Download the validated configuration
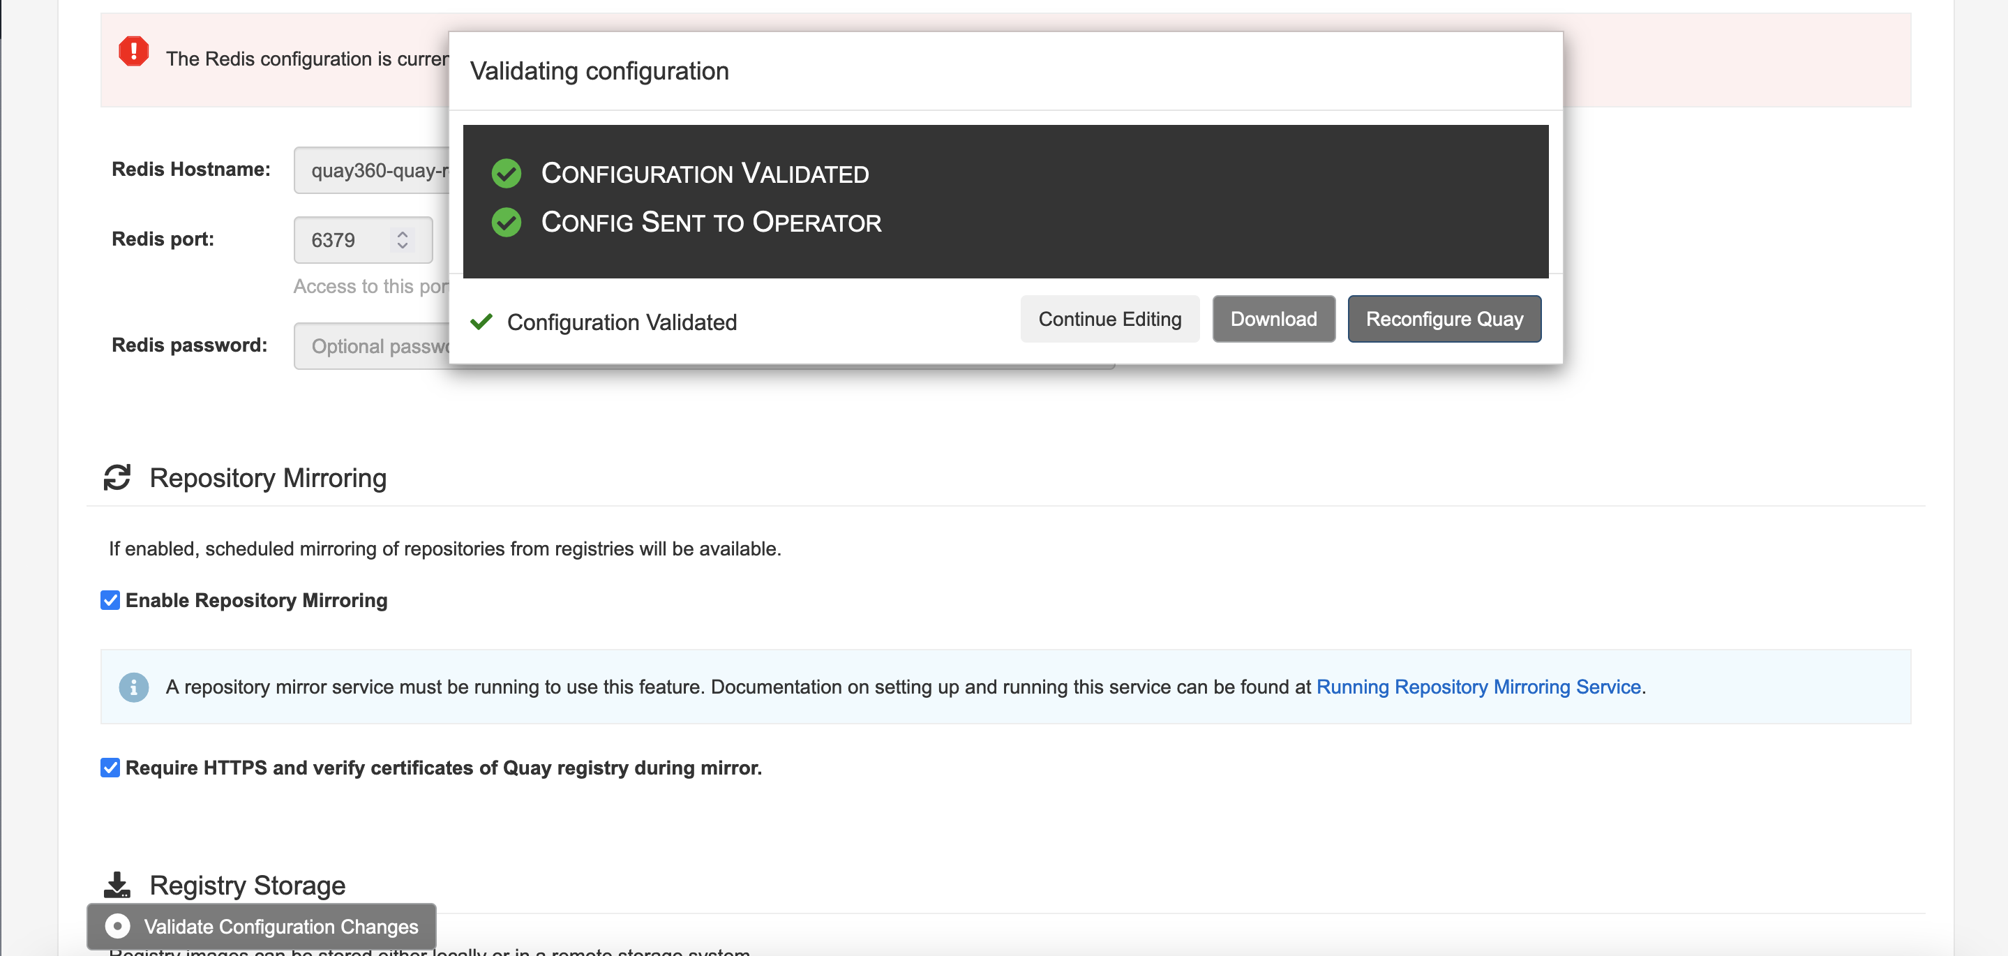 pos(1273,319)
